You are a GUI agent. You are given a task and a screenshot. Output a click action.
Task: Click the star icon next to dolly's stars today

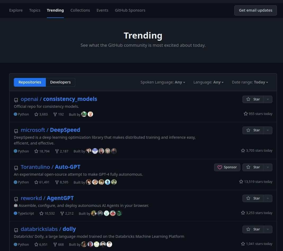coord(243,244)
